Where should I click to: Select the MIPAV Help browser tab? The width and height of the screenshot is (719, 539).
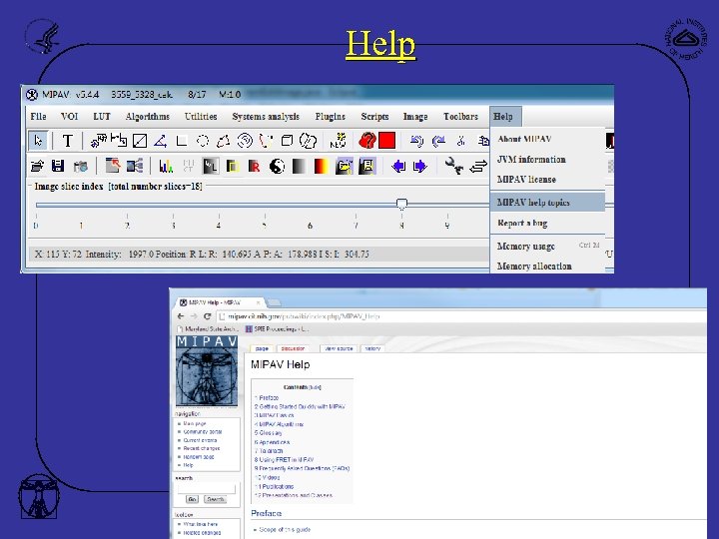(x=219, y=302)
